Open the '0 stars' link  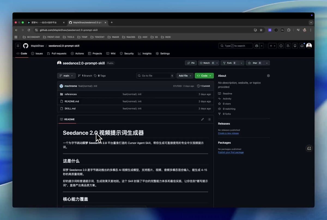tap(224, 104)
